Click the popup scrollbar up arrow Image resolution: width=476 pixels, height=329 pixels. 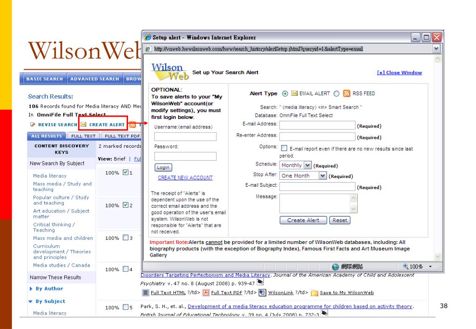(437, 58)
